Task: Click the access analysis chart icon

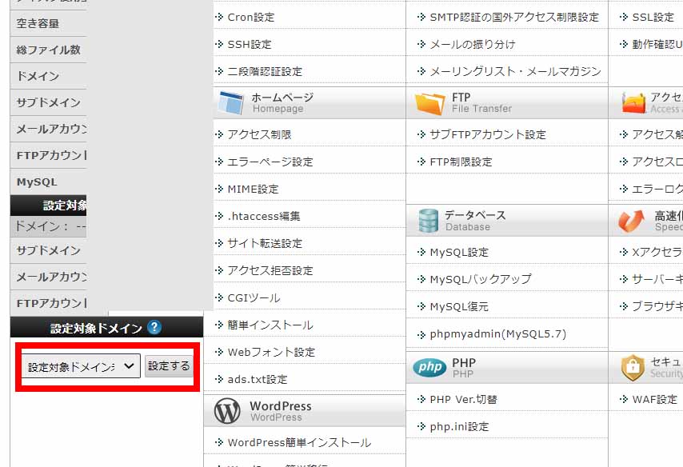Action: click(633, 103)
